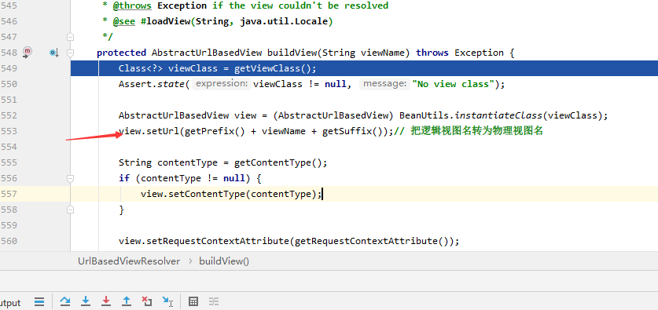
Task: Click the Chinese comment on line 553
Action: (x=469, y=131)
